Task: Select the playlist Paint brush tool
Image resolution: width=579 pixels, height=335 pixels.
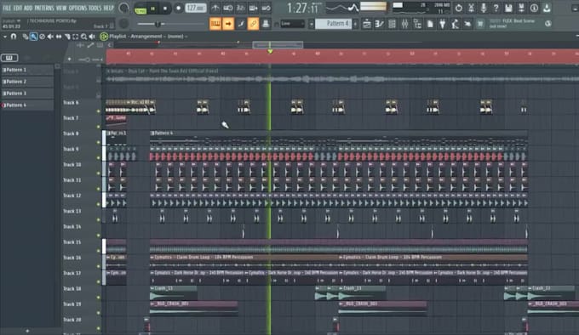Action: click(33, 37)
